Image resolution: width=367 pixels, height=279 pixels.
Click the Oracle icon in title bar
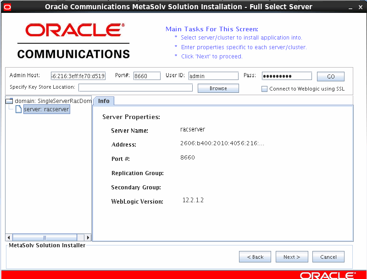(x=7, y=7)
